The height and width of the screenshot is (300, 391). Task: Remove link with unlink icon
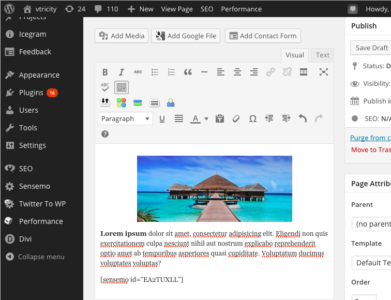click(287, 72)
